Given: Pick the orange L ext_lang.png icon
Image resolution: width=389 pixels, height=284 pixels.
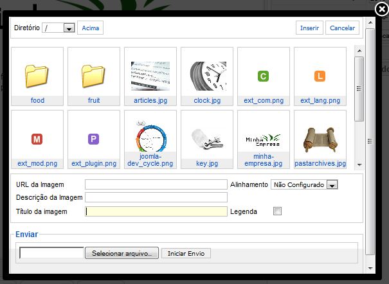Looking at the screenshot, I should 320,76.
